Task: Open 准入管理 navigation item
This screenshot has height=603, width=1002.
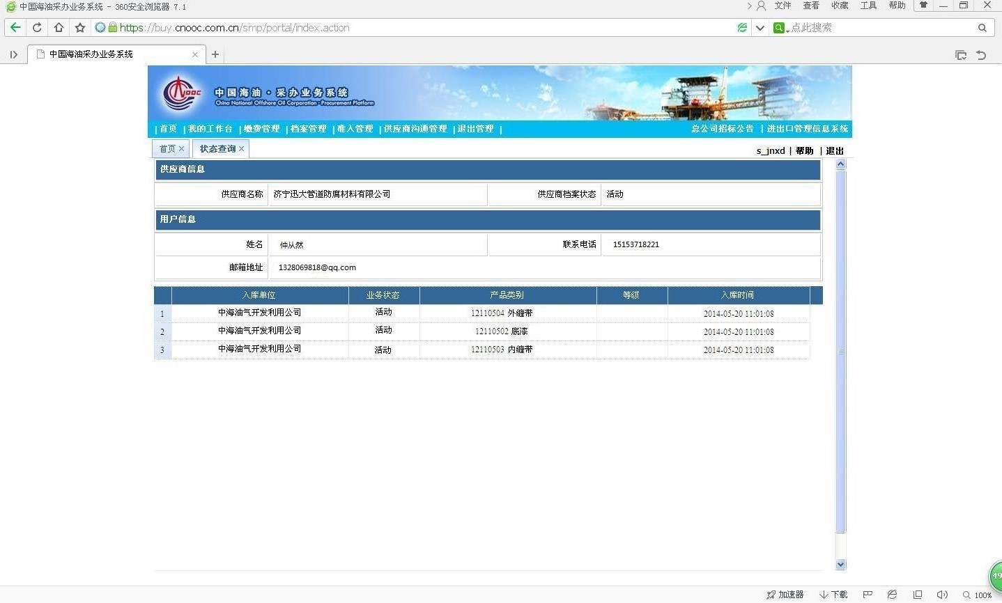Action: click(355, 129)
